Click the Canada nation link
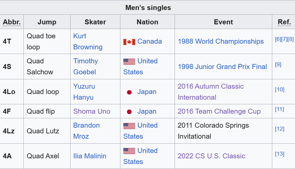Screen dimensions: 295x169 pos(150,41)
